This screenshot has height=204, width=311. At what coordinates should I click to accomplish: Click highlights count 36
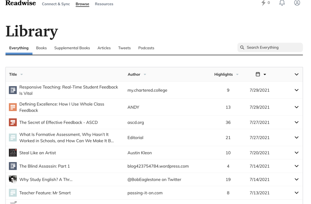[x=228, y=122]
